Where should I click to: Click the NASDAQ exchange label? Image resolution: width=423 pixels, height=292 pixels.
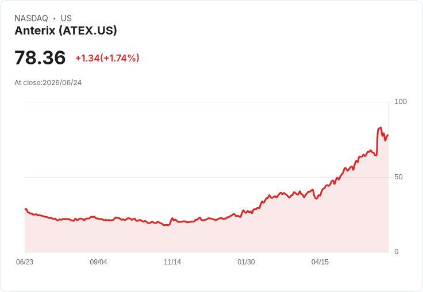[x=31, y=18]
